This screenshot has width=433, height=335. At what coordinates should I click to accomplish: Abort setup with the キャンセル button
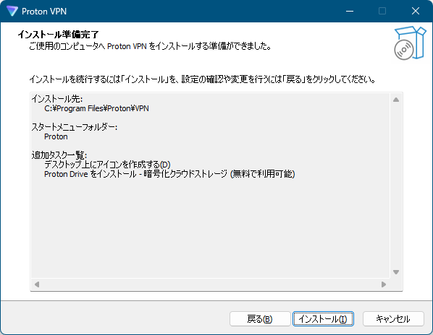pyautogui.click(x=393, y=319)
